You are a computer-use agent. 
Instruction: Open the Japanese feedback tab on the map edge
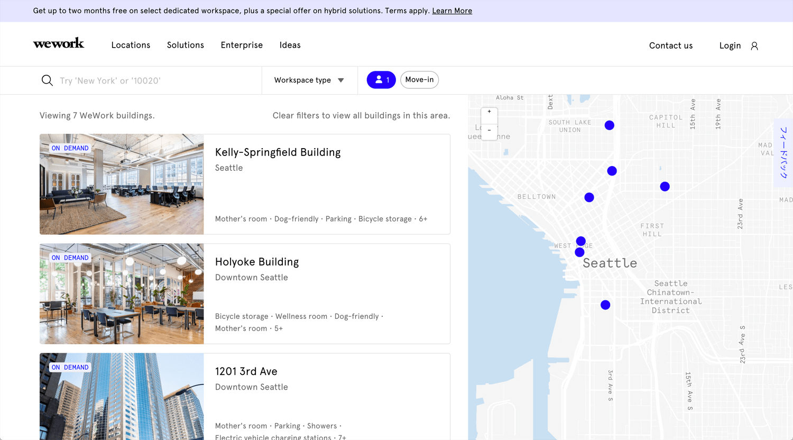[783, 153]
